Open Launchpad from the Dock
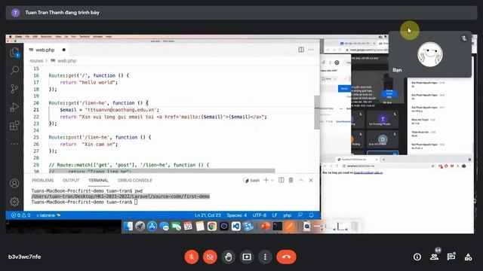Screen dimensions: 483x271 tap(140, 227)
